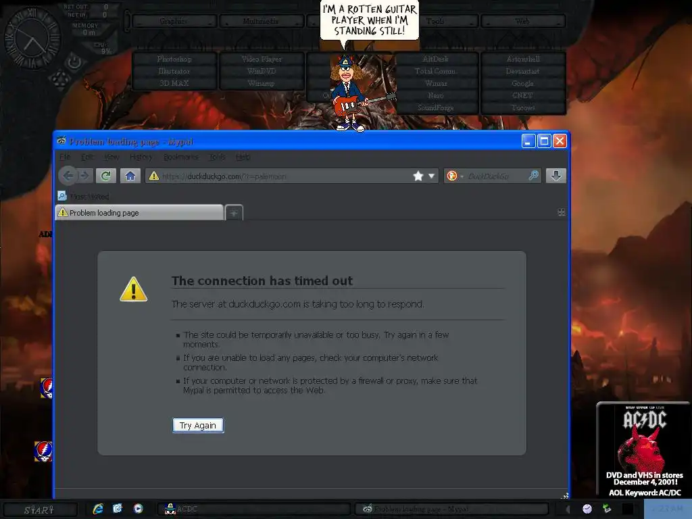Image resolution: width=692 pixels, height=519 pixels.
Task: Select the Problem loading page tab
Action: [x=139, y=212]
